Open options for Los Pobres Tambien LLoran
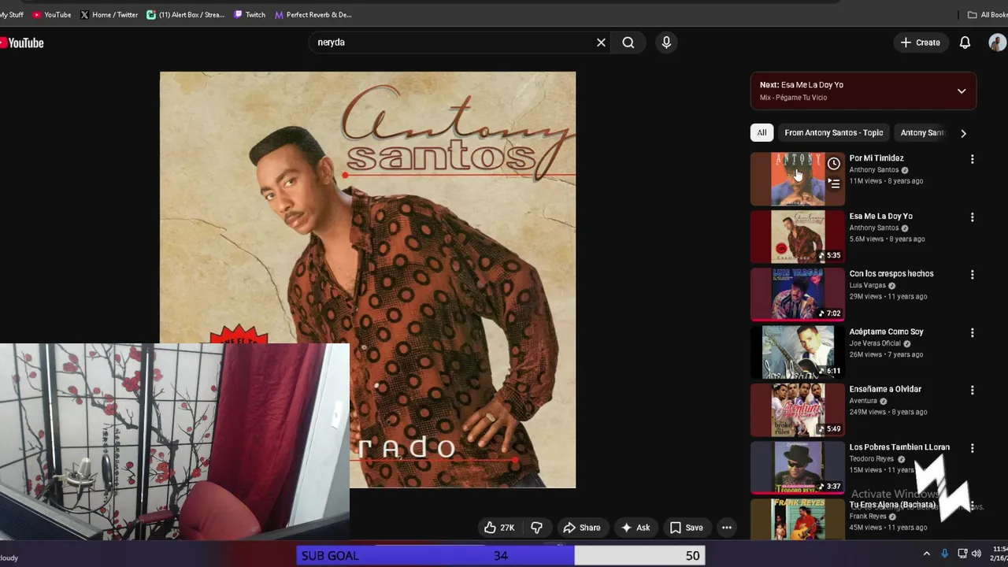Image resolution: width=1008 pixels, height=567 pixels. pyautogui.click(x=972, y=448)
